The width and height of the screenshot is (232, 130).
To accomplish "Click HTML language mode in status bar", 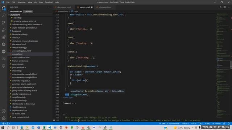I will pos(207,123).
